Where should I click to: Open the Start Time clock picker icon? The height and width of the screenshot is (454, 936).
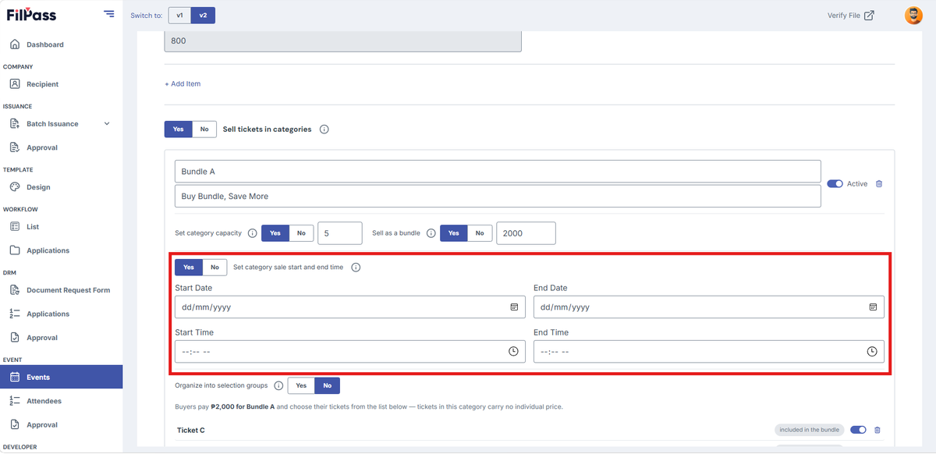coord(513,352)
